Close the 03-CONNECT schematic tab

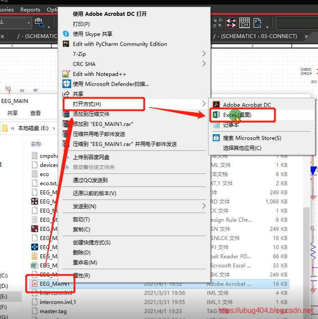coord(306,36)
